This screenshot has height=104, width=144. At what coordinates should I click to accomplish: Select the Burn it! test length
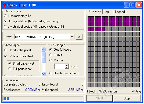point(56,55)
